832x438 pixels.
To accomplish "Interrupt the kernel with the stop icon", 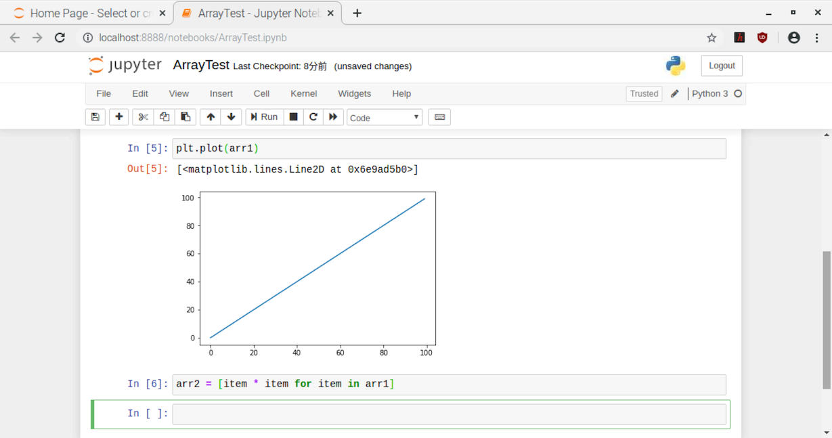I will click(293, 117).
